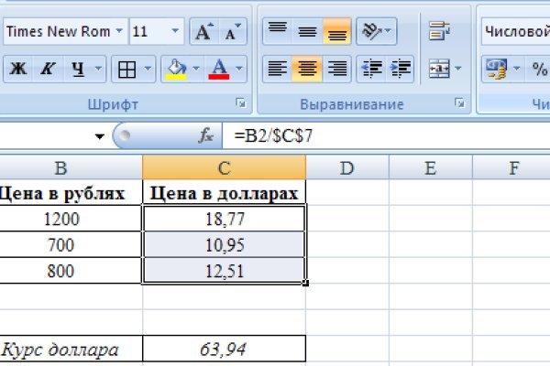The height and width of the screenshot is (366, 550).
Task: Apply the red font color swatch
Action: [x=219, y=68]
